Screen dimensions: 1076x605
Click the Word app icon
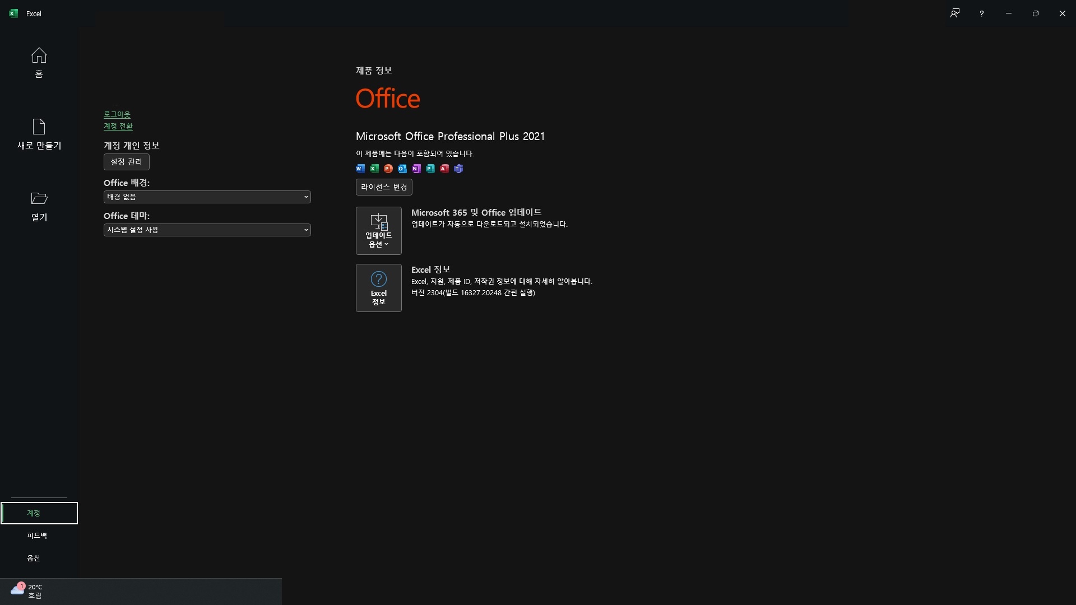click(x=360, y=169)
